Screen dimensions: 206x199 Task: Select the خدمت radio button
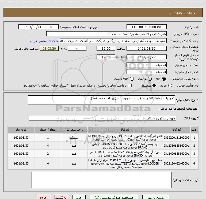click(x=150, y=79)
